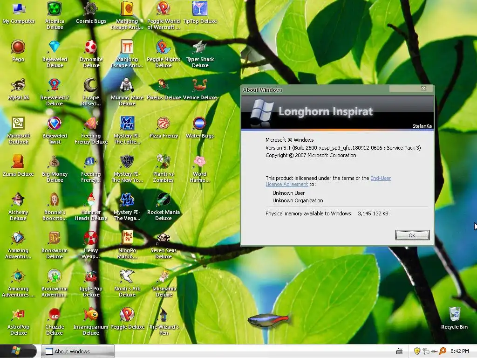The width and height of the screenshot is (477, 358).
Task: Close the About Windows dialog
Action: click(x=423, y=88)
